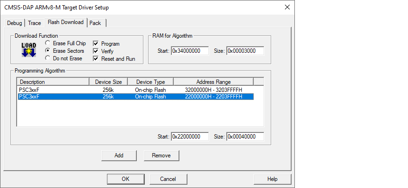Click the LOAD download icon
This screenshot has width=408, height=188.
coord(28,50)
